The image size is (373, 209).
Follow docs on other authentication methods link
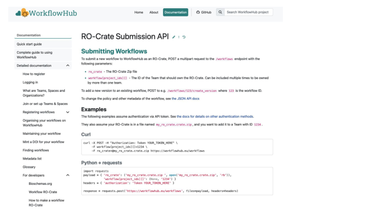[215, 117]
